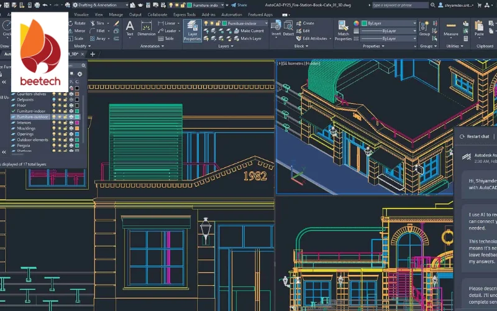Click the Interiors layer color swatch

pos(77,123)
